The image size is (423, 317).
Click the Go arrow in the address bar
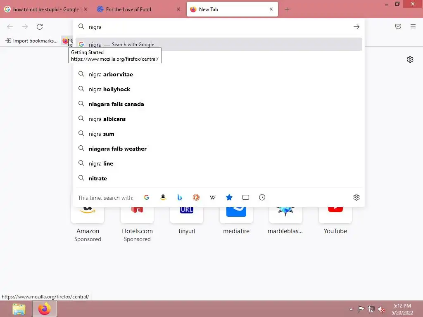(x=356, y=27)
